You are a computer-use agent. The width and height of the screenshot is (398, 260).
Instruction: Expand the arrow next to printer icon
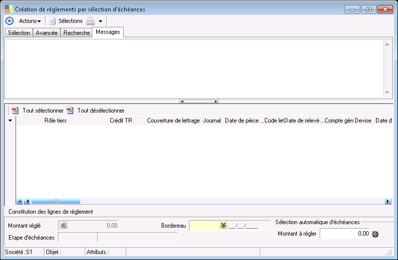click(101, 21)
